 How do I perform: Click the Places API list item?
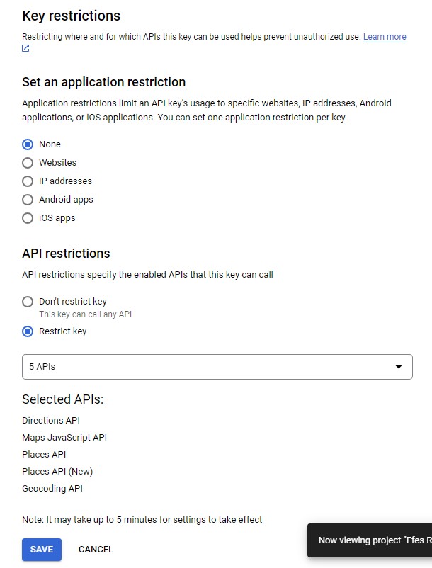click(44, 455)
